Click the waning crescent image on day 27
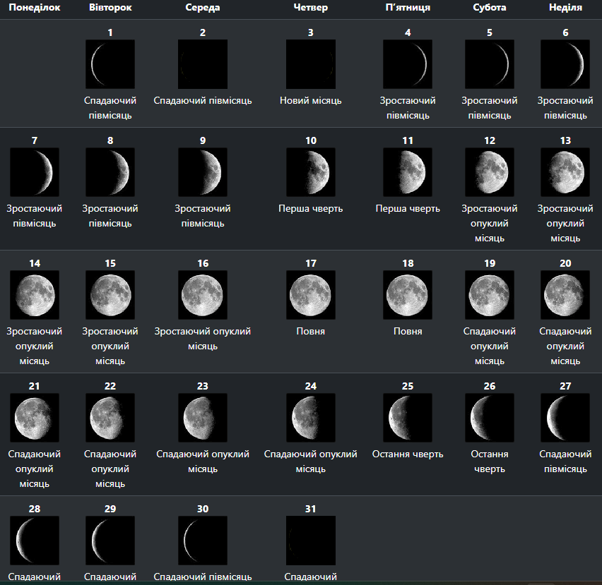Screen dimensions: 602x585 tap(565, 418)
